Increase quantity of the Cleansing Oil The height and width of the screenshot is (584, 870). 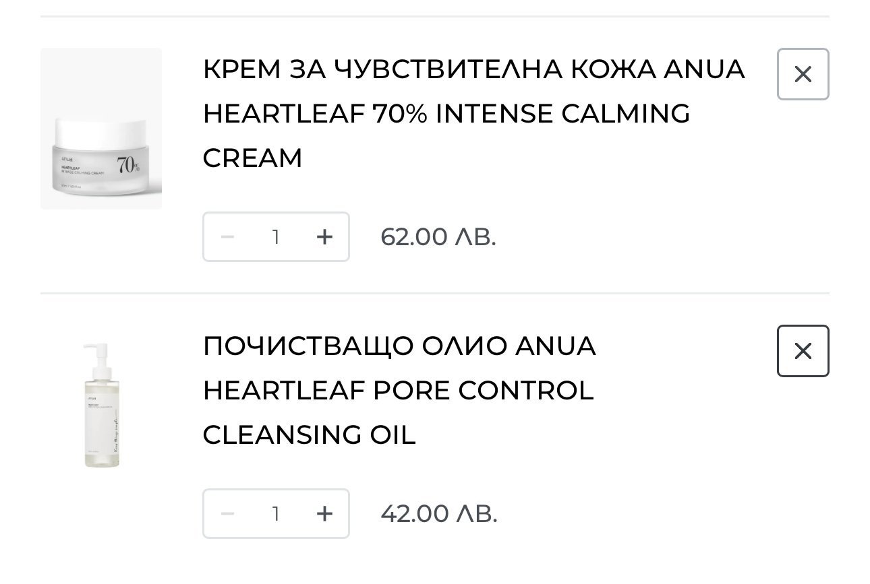pos(324,514)
